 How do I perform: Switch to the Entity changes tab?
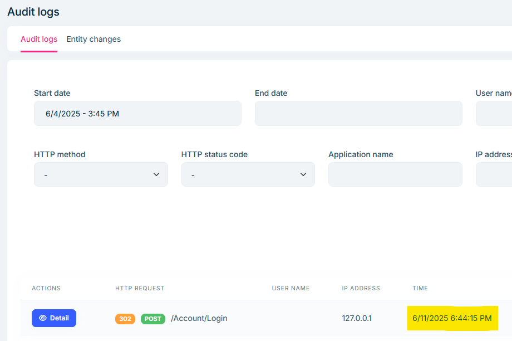tap(93, 39)
